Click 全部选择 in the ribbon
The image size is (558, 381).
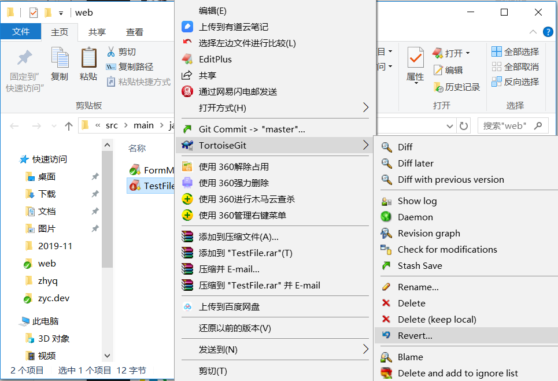[x=515, y=51]
